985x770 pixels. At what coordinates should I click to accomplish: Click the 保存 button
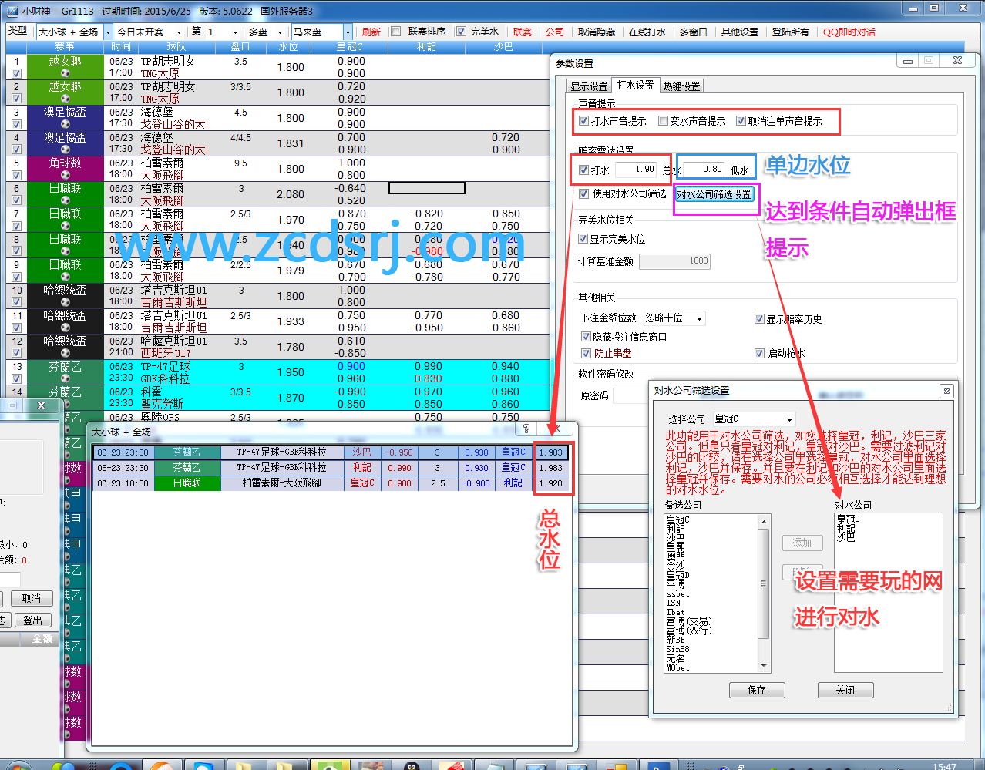[756, 690]
